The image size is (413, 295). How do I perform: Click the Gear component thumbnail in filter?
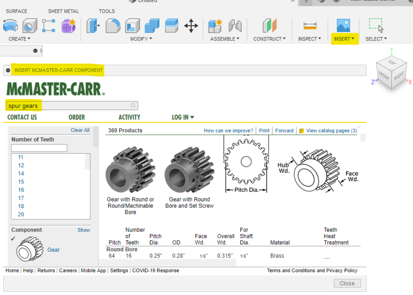tap(30, 249)
